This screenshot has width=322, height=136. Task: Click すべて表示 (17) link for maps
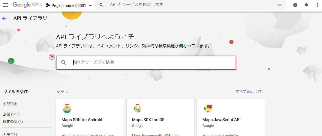(x=249, y=91)
